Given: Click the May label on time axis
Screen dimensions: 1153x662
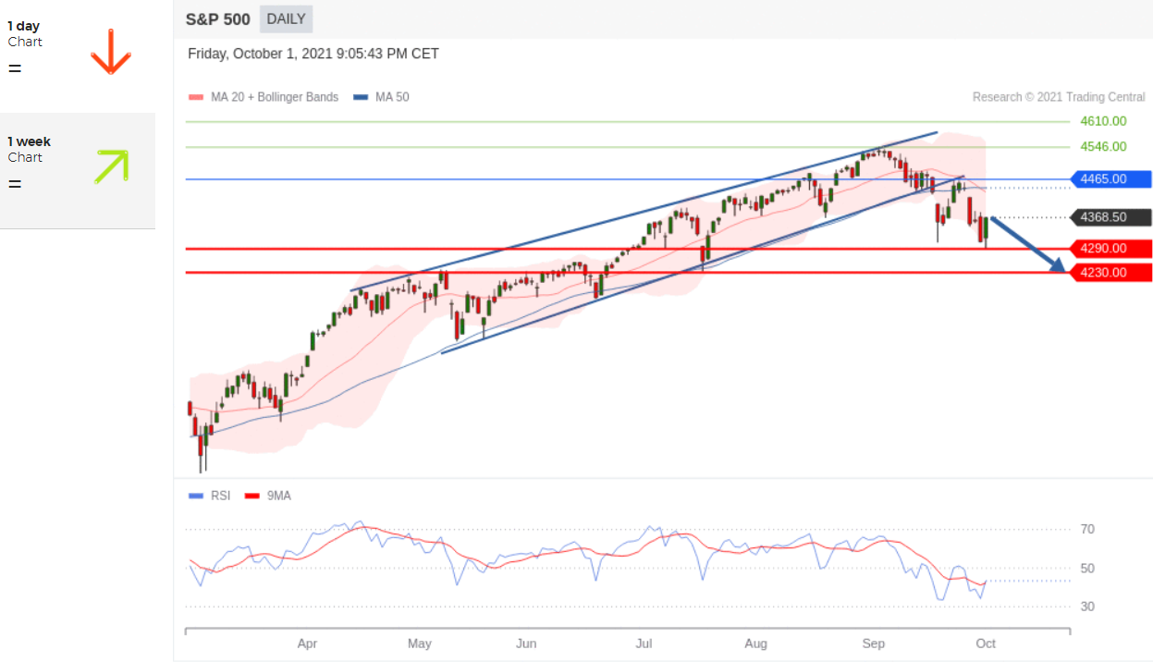Looking at the screenshot, I should pyautogui.click(x=420, y=644).
